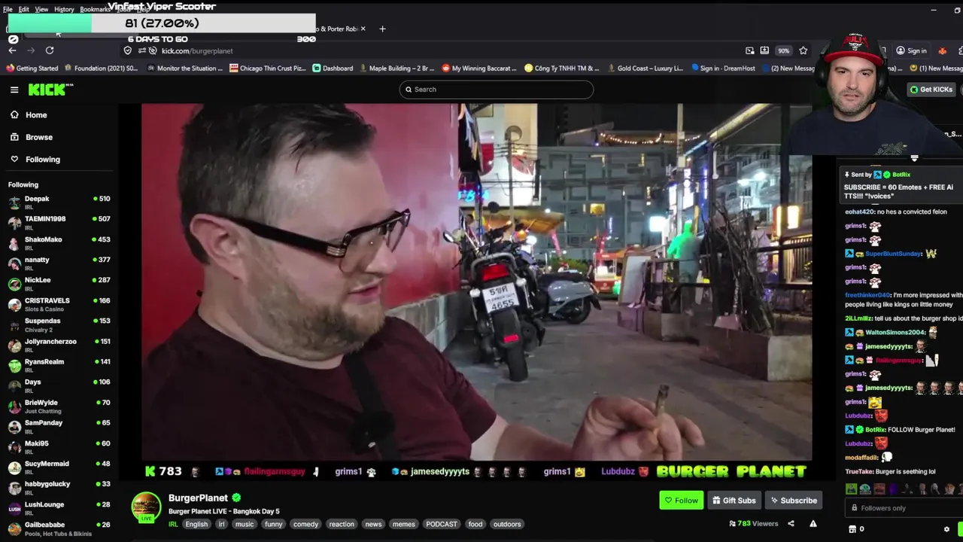Viewport: 963px width, 542px height.
Task: Open LushLounge channel in sidebar
Action: (x=59, y=508)
